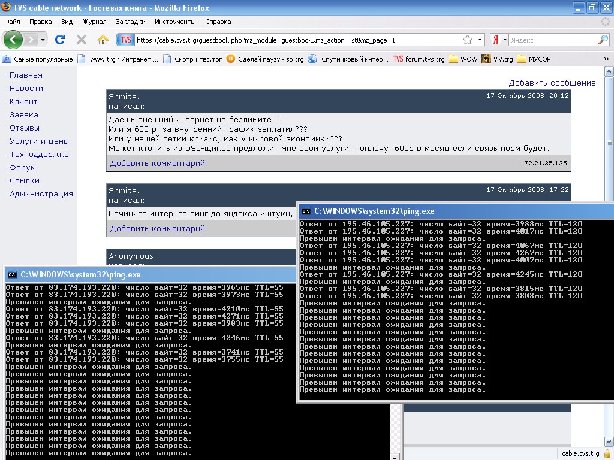Expand the address bar URL history dropdown
Image resolution: width=614 pixels, height=460 pixels.
[480, 40]
